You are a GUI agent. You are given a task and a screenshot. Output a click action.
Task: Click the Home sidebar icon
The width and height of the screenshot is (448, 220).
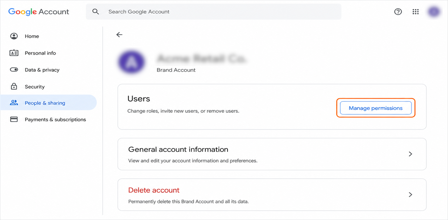(14, 36)
